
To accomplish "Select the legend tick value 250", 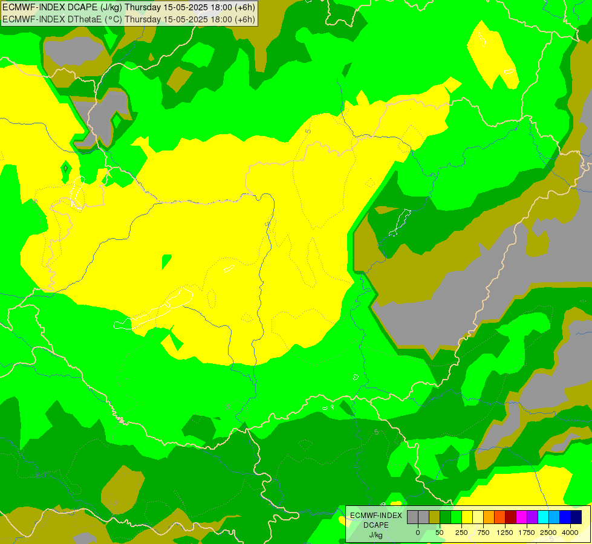I will click(461, 533).
